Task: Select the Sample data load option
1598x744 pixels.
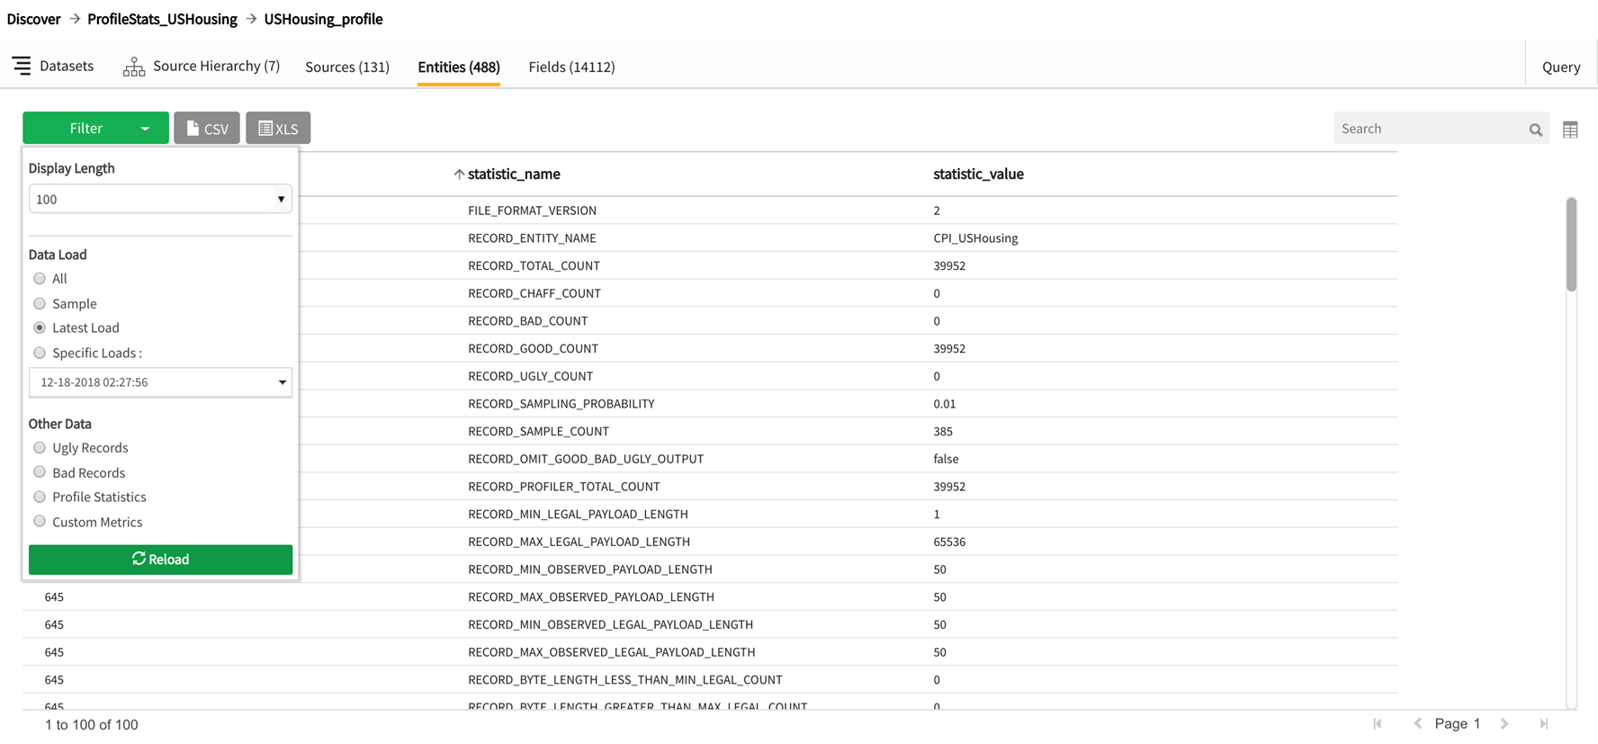Action: pyautogui.click(x=40, y=304)
